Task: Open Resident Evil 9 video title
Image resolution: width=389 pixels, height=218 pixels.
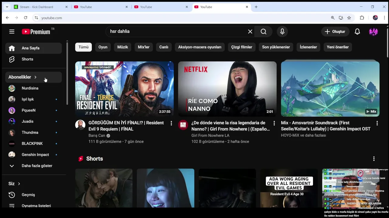Action: [x=126, y=126]
